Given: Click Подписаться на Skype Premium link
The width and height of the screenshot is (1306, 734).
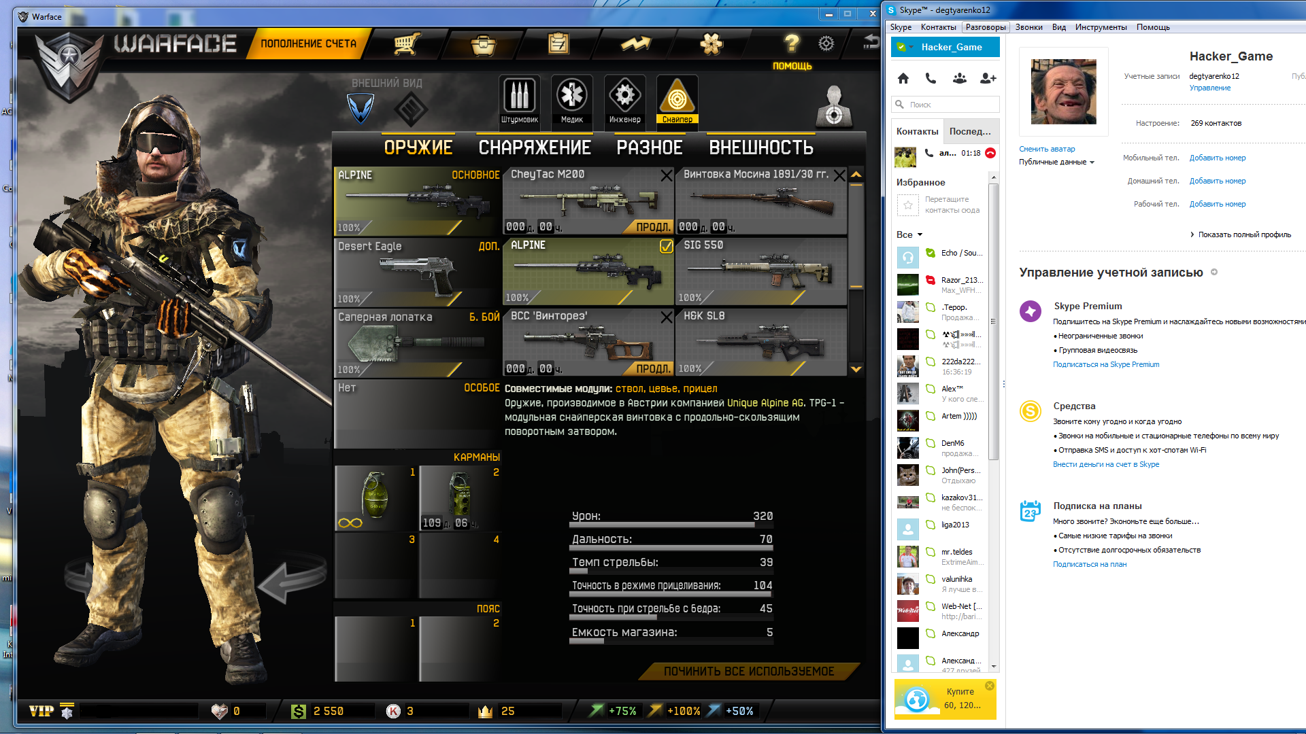Looking at the screenshot, I should pos(1106,364).
